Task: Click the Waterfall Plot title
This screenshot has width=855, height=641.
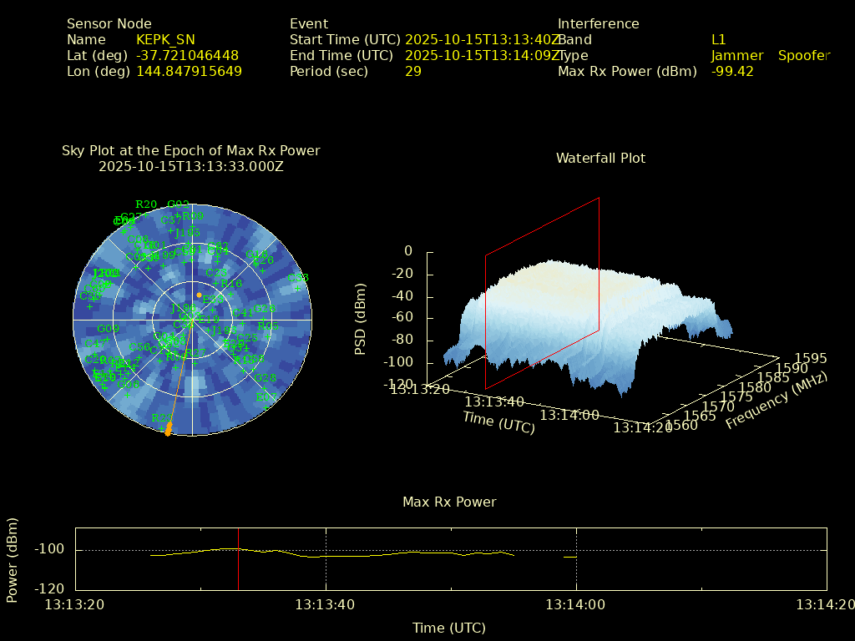Action: (600, 158)
